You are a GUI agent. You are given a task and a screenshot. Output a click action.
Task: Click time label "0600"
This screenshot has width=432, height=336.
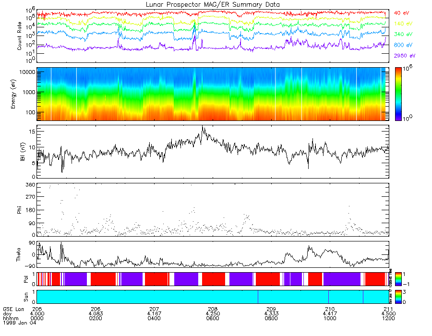[x=213, y=318]
